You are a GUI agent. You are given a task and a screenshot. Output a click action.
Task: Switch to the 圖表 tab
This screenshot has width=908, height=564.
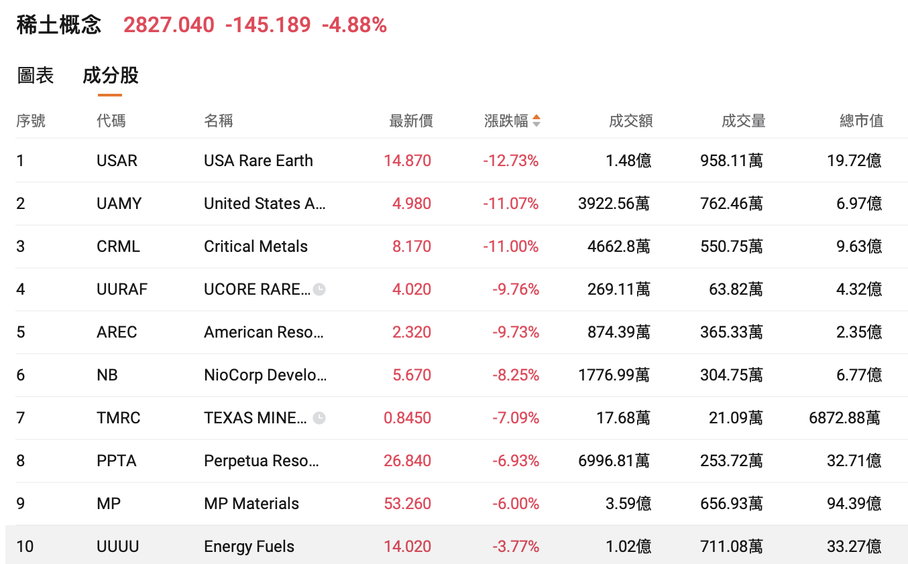pos(35,76)
